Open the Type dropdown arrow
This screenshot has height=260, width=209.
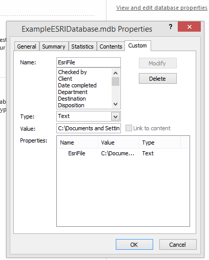tap(116, 116)
